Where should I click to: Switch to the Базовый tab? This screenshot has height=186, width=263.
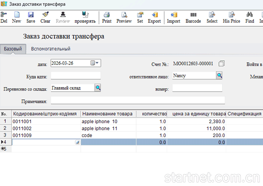13,49
